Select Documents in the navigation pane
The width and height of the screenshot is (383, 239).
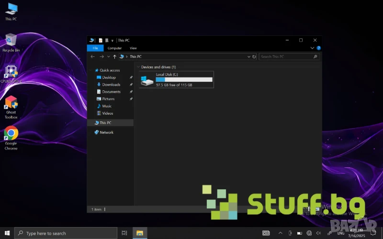(x=111, y=92)
